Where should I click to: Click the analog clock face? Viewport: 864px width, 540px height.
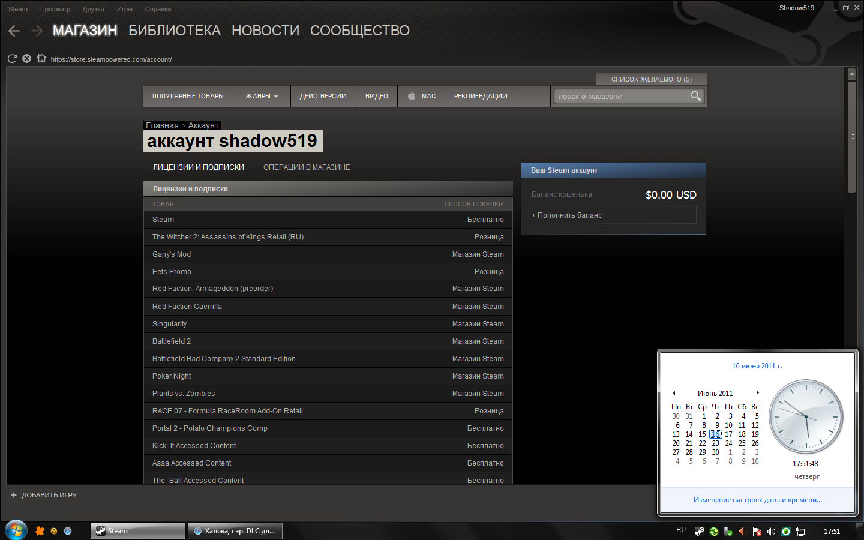pos(806,416)
